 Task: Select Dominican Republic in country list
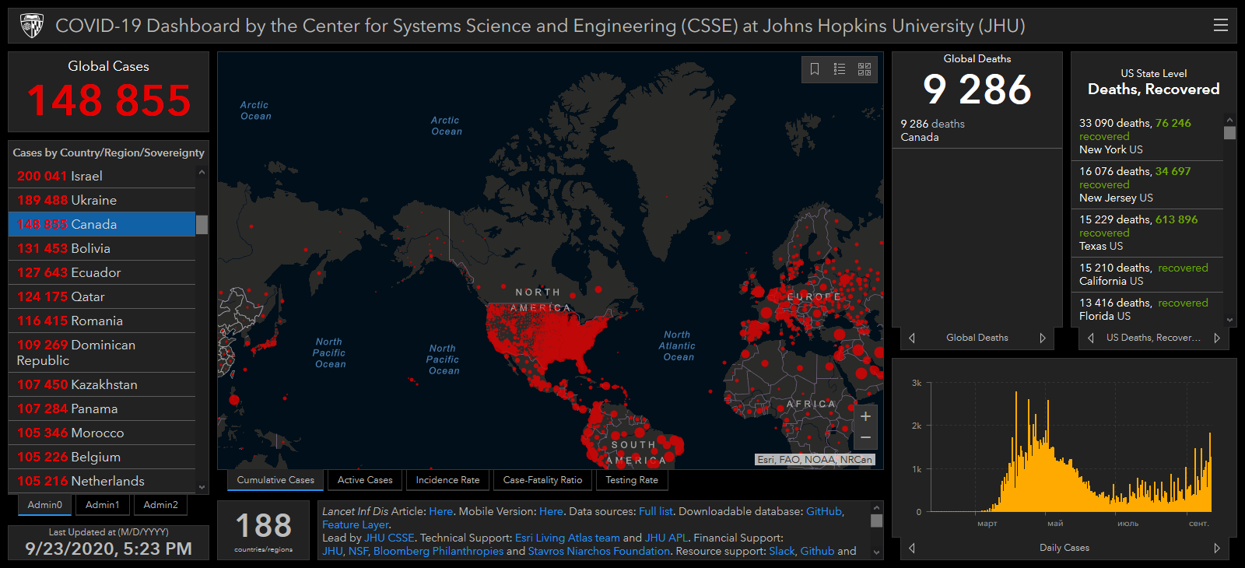(102, 352)
